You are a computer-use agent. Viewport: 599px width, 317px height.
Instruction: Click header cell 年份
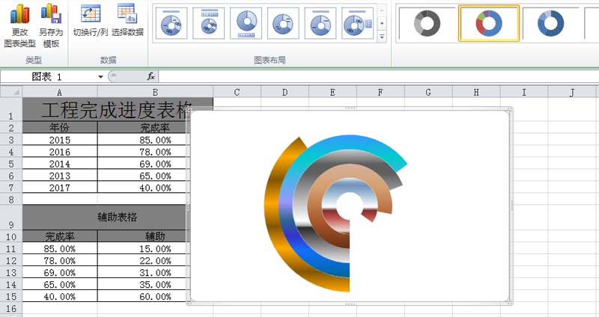(x=60, y=127)
